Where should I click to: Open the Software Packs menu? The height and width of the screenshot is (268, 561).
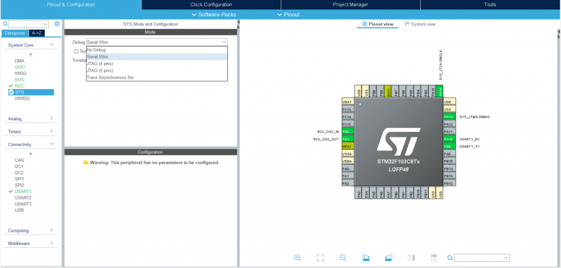pyautogui.click(x=214, y=15)
